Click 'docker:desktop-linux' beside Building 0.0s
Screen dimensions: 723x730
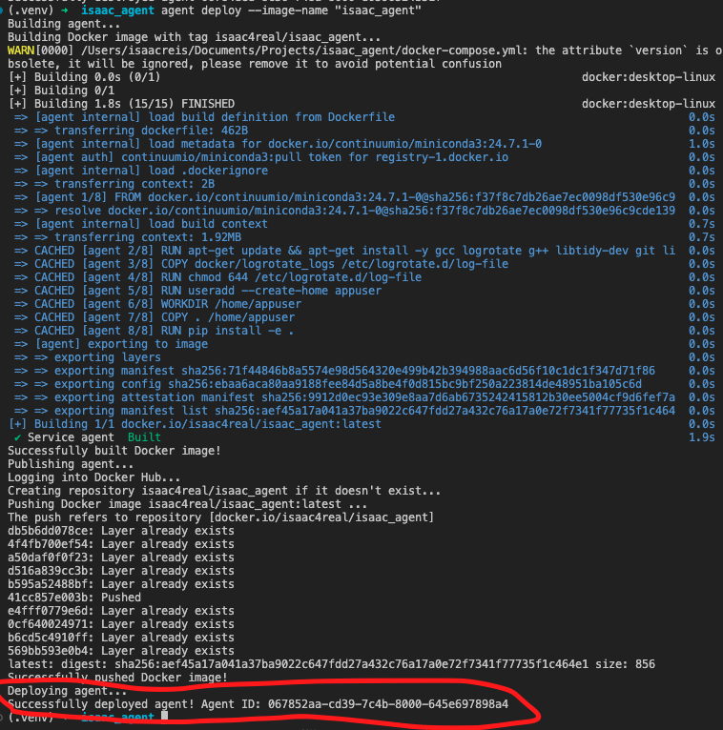coord(648,77)
